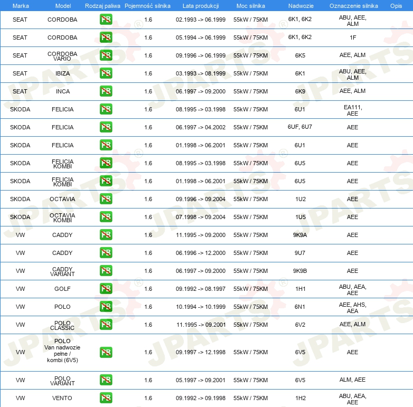Click the engine code EA111, AEE
Screen dimensions: 413x407
click(353, 110)
